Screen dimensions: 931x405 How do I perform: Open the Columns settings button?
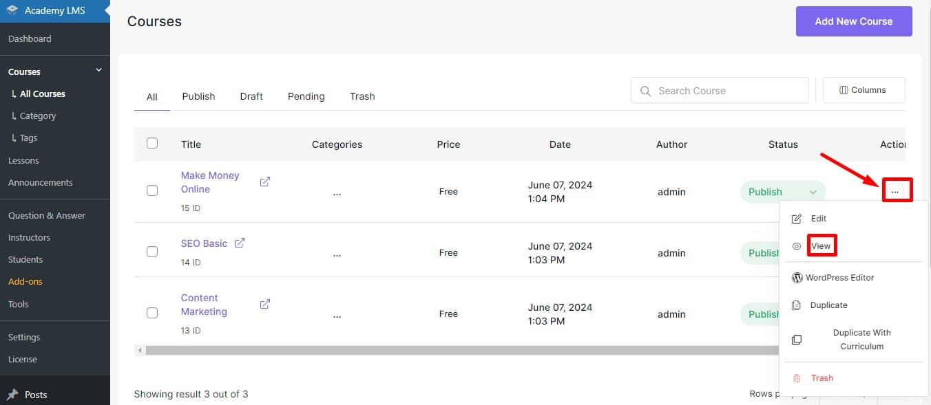(x=864, y=90)
